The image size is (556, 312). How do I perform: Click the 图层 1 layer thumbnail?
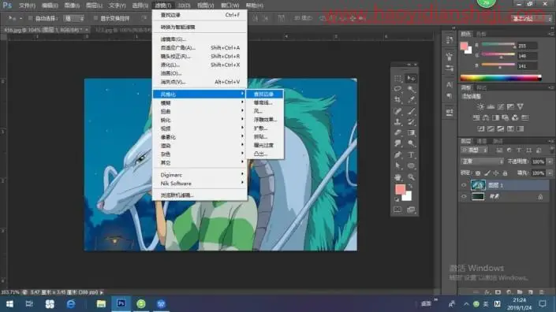tap(478, 185)
